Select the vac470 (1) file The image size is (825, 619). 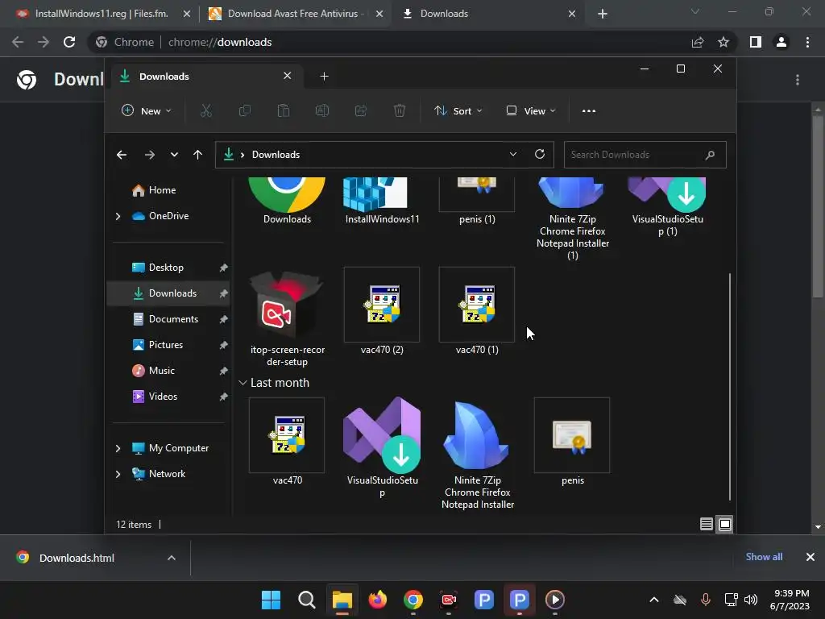[x=477, y=312]
